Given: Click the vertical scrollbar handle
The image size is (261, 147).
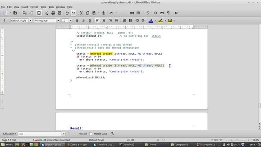Looking at the screenshot, I should (x=259, y=105).
